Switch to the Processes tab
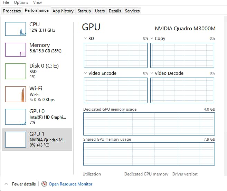Viewport: 227px width, 191px height. click(x=12, y=11)
